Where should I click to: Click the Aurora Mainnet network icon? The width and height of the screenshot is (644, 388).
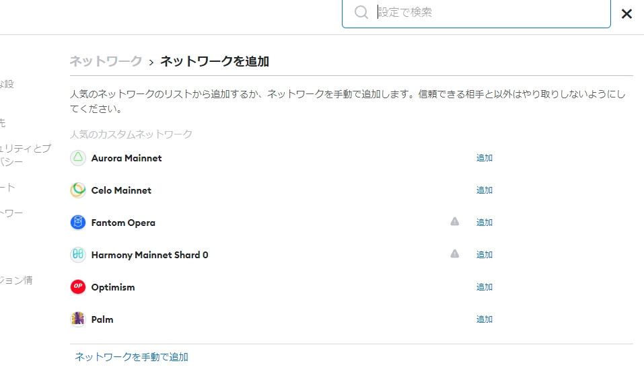78,158
